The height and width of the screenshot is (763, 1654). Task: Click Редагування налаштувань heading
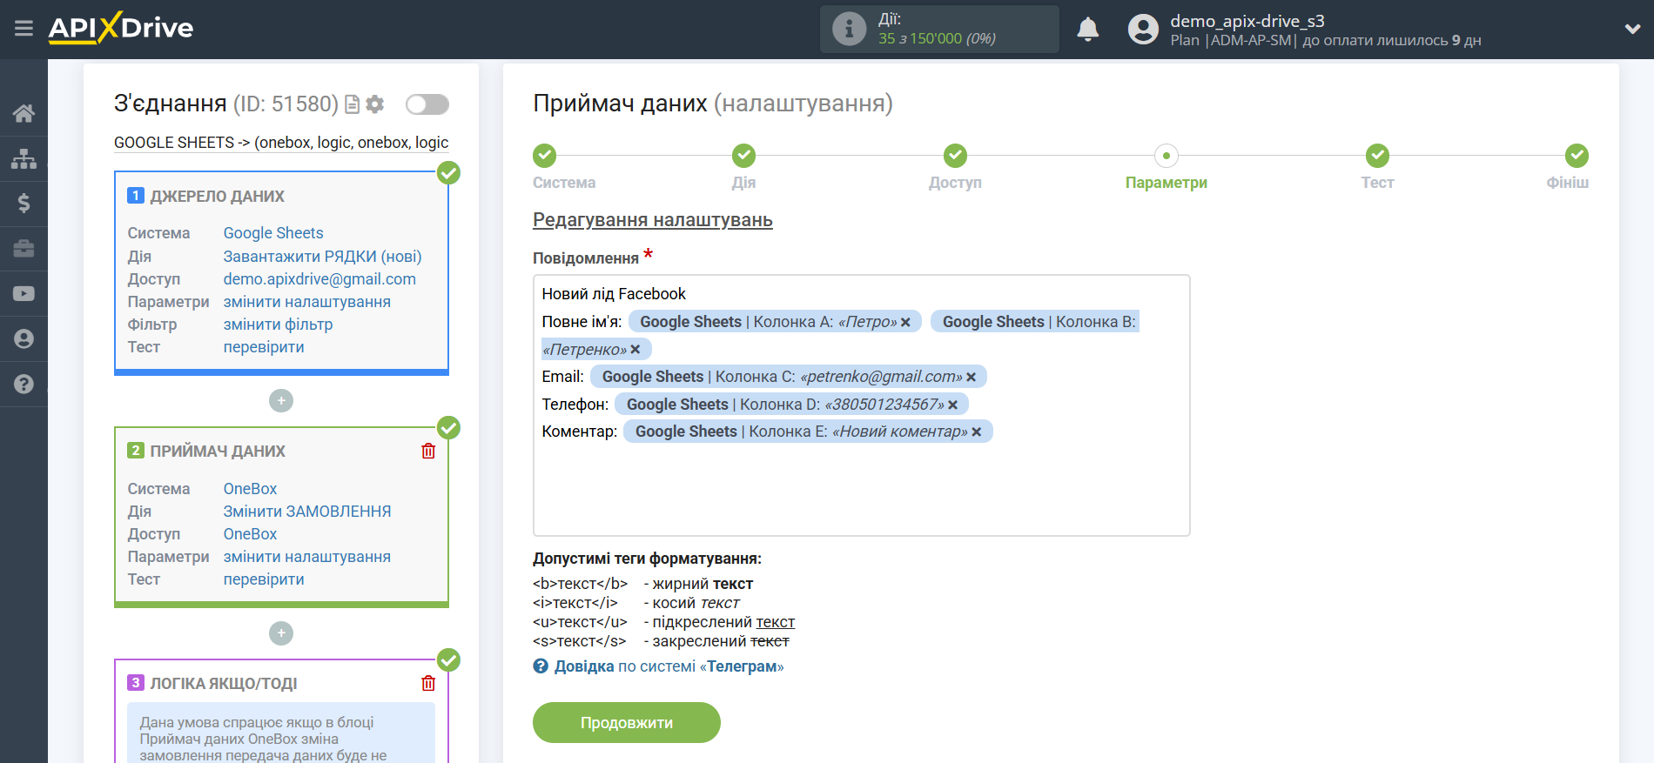(652, 220)
